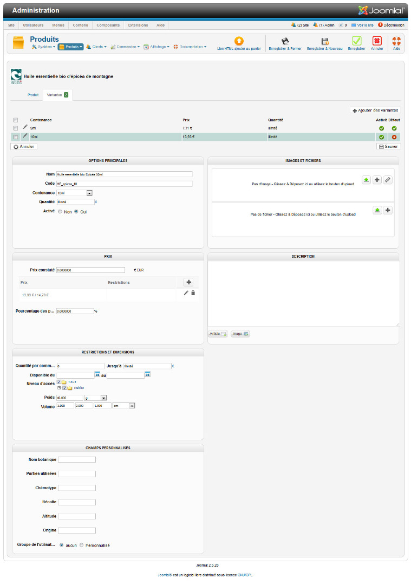Click the Nom input field

tap(125, 174)
